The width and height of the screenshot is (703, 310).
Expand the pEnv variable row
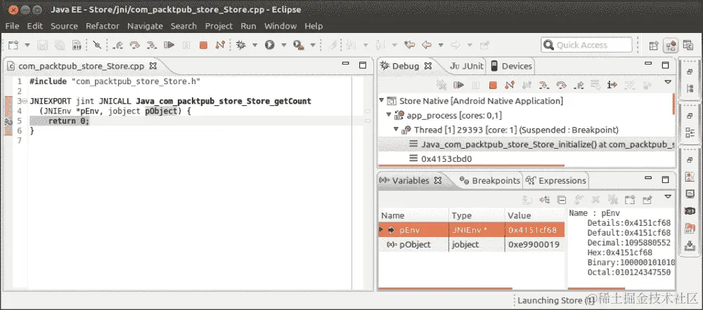click(380, 230)
